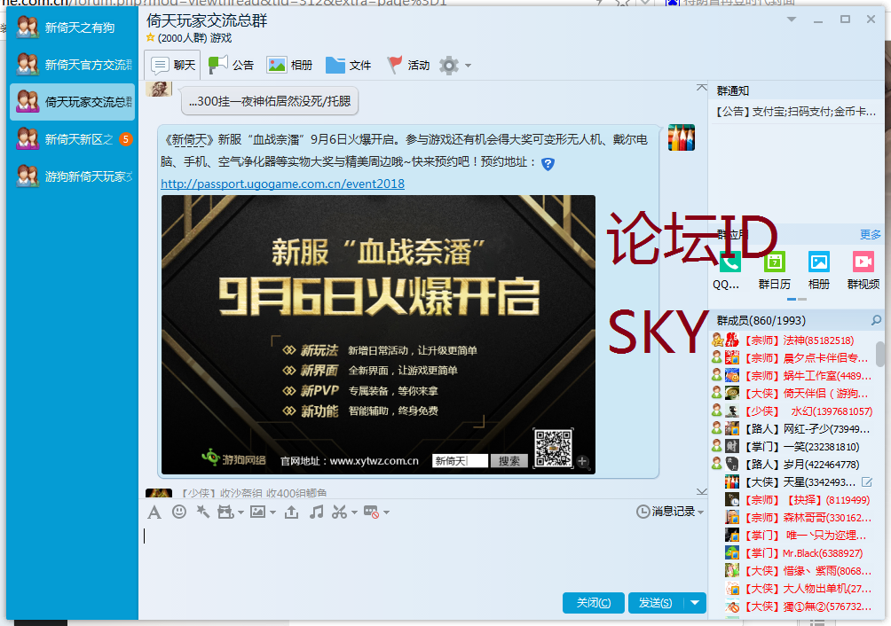Select 新倚天之有狗 conversation
Screen dimensions: 891x626
pyautogui.click(x=72, y=27)
